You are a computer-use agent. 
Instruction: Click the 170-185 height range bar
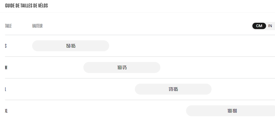click(x=173, y=89)
